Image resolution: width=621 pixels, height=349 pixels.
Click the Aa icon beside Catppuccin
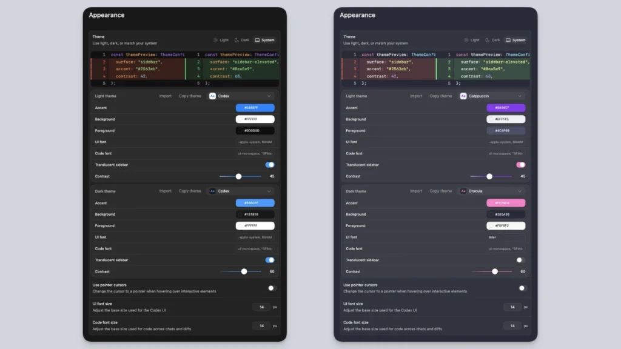463,96
